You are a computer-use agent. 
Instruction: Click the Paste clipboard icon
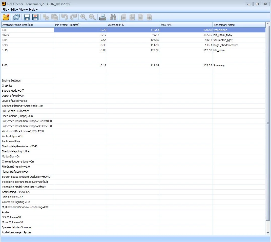click(x=54, y=17)
